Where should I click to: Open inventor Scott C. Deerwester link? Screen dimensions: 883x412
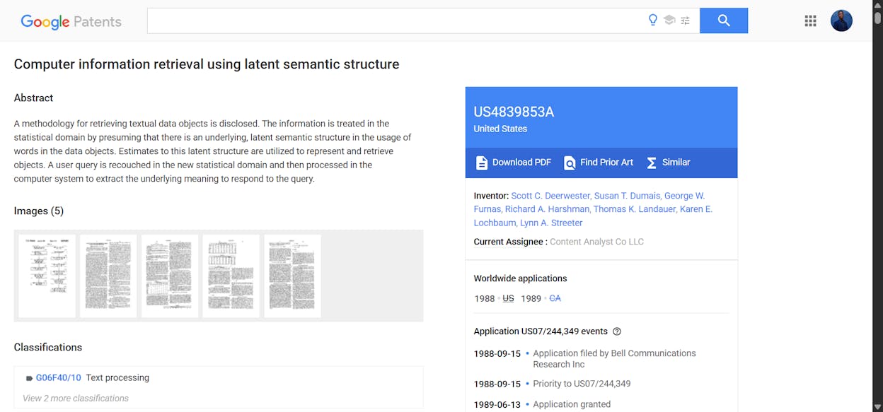550,196
